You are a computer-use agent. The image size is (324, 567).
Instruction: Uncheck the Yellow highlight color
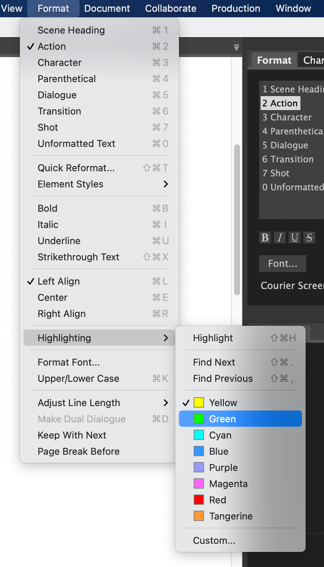(221, 402)
